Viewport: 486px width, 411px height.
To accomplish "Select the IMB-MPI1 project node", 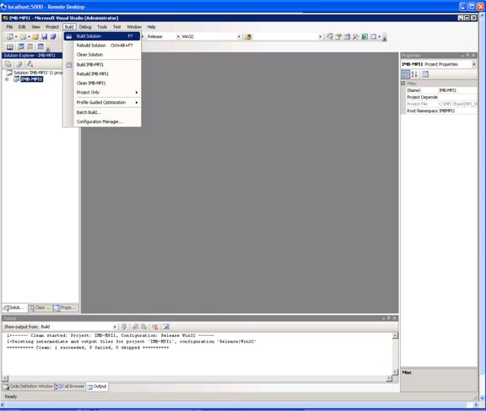I will (x=31, y=79).
